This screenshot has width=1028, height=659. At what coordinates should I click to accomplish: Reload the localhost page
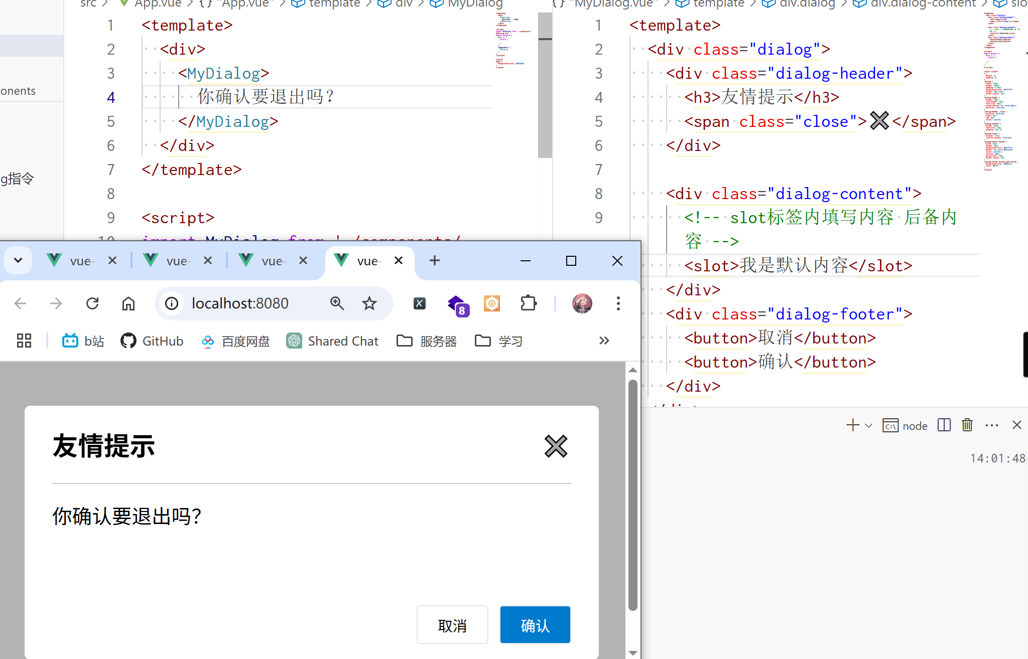click(92, 303)
